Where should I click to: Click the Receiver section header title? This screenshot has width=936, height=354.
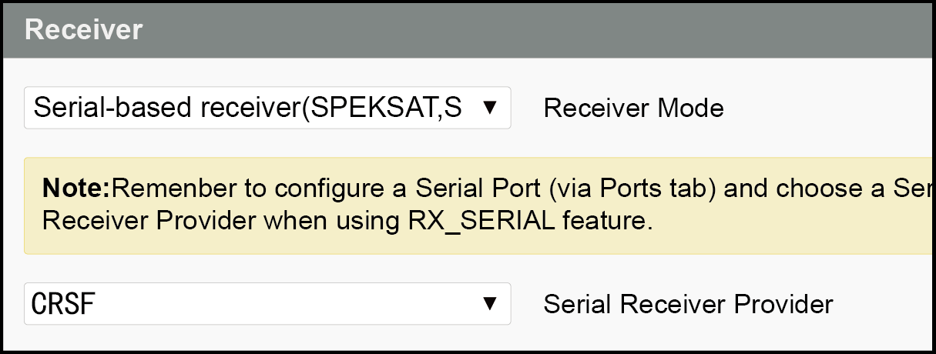point(83,30)
